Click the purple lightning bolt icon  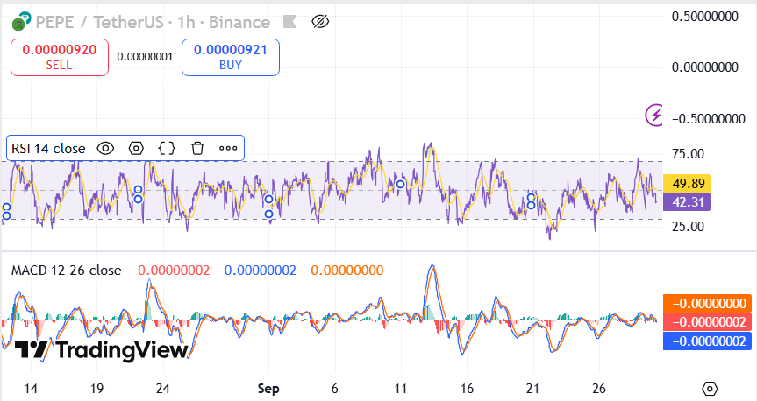coord(654,114)
